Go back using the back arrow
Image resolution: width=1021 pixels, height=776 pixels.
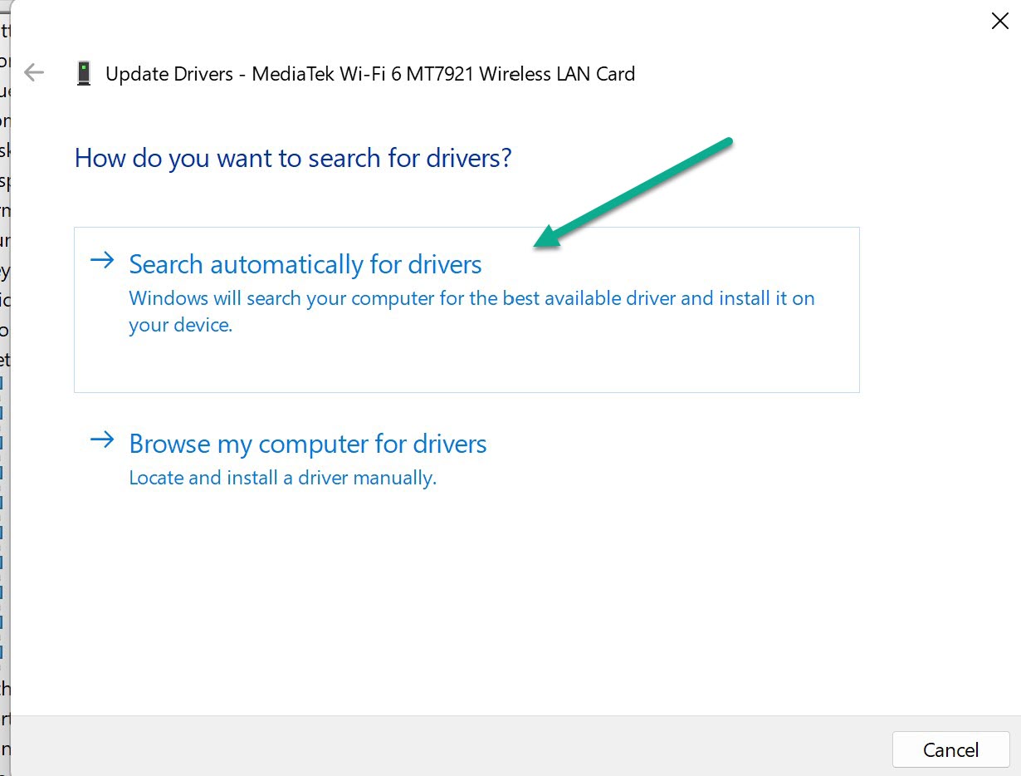(x=34, y=73)
